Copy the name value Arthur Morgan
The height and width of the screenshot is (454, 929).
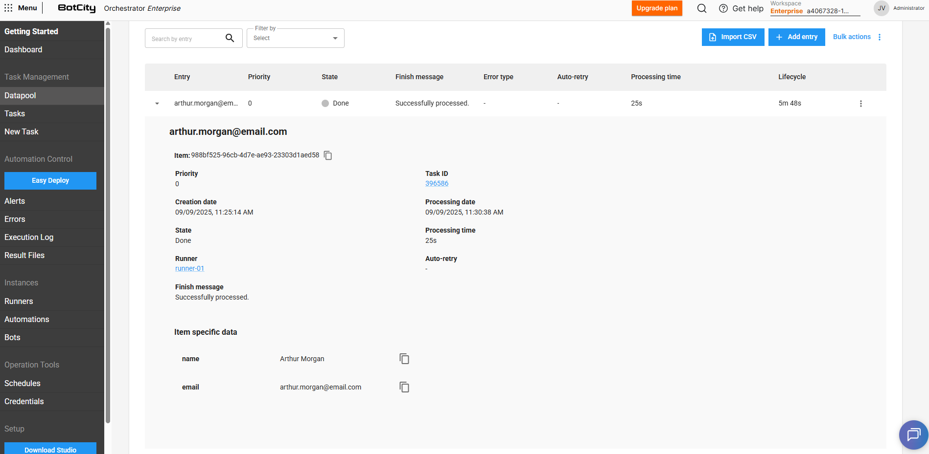tap(404, 359)
